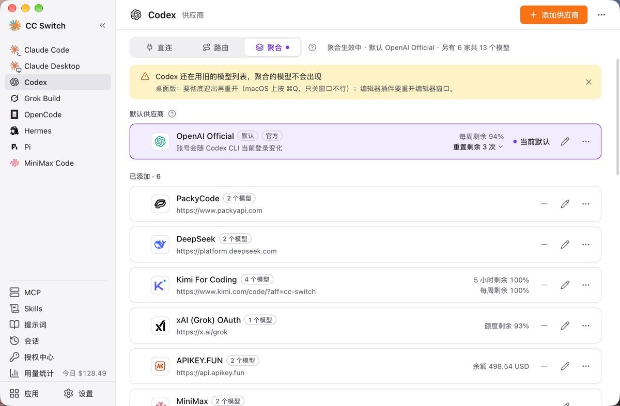Edit the APIKEY.FUN provider
This screenshot has height=406, width=620.
coord(565,366)
